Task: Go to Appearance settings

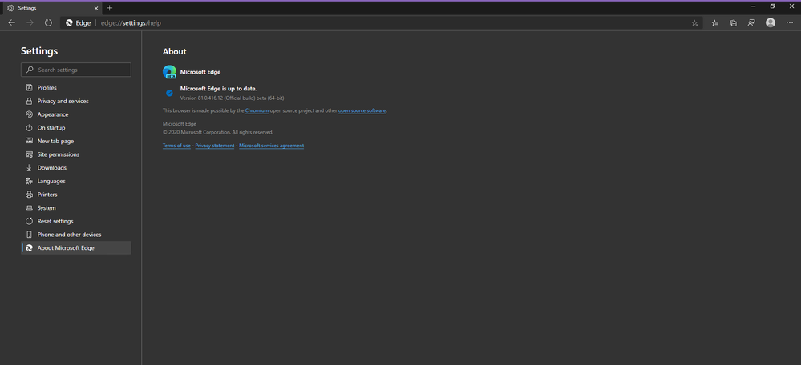Action: 76,114
